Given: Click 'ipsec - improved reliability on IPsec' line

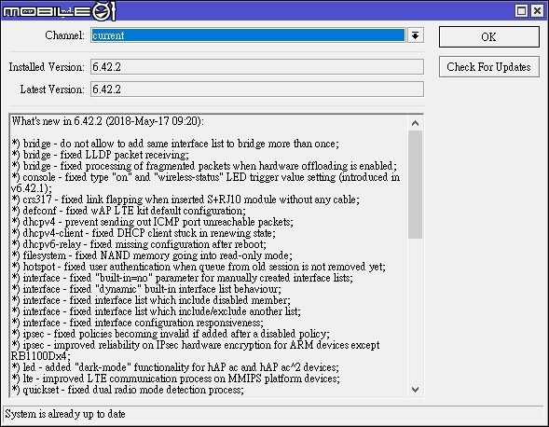Looking at the screenshot, I should (196, 351).
